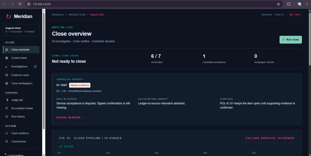Click the Workspace breadcrumb
Screen dimensions: 311x156
click(58, 15)
